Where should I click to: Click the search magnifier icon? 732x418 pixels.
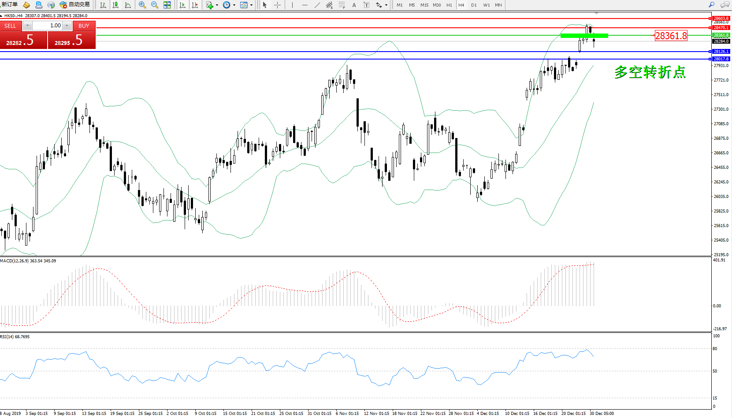(x=711, y=5)
